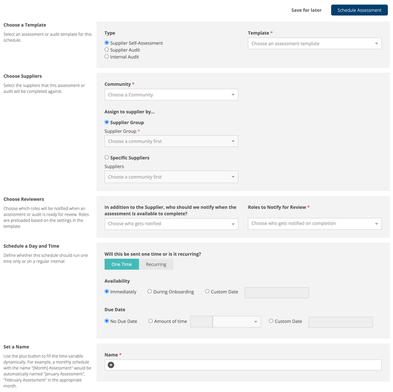The height and width of the screenshot is (392, 393).
Task: Choose Specific Suppliers assignment option
Action: coord(107,158)
